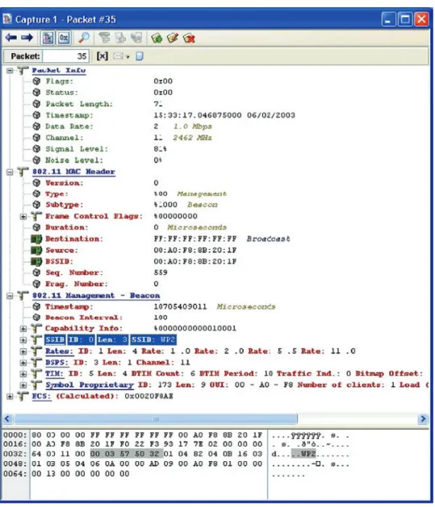Viewport: 435px width, 507px height.
Task: Click the BSSID address icon
Action: pyautogui.click(x=36, y=262)
